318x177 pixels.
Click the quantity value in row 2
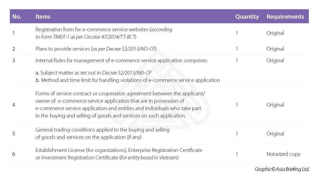click(237, 49)
